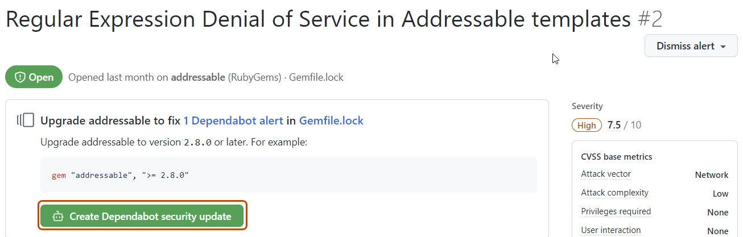Viewport: 743px width, 237px height.
Task: Select the Privileges required metric label
Action: point(616,211)
